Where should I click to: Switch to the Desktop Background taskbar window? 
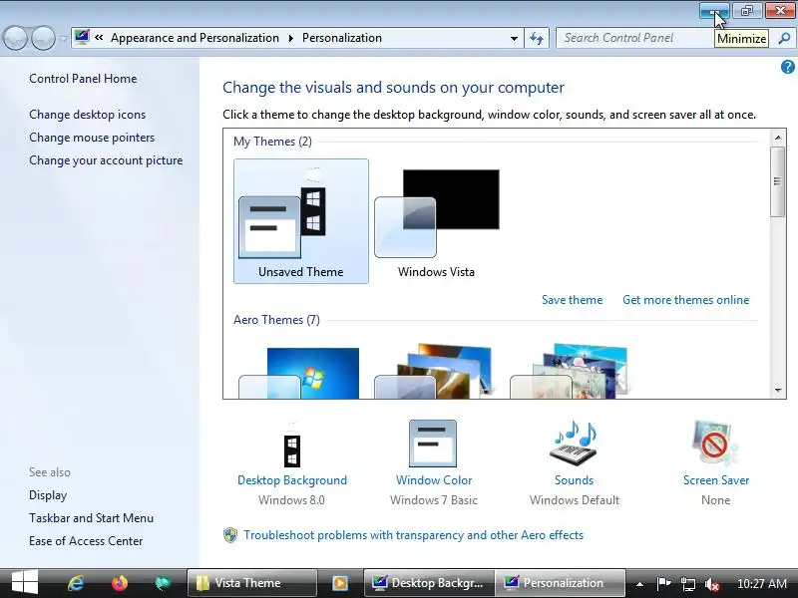(429, 583)
